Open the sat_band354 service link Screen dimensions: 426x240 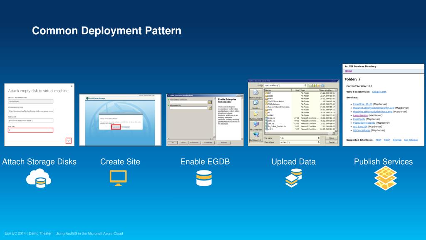[x=360, y=127]
